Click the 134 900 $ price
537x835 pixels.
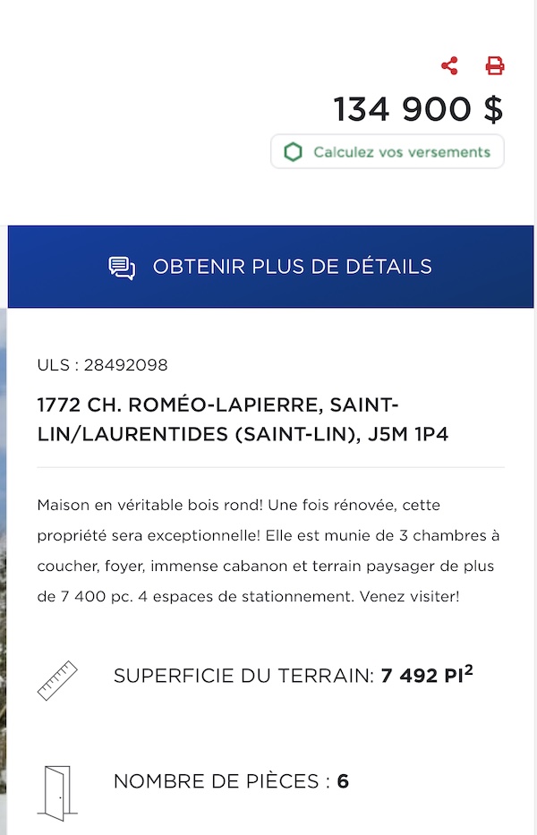pyautogui.click(x=419, y=110)
